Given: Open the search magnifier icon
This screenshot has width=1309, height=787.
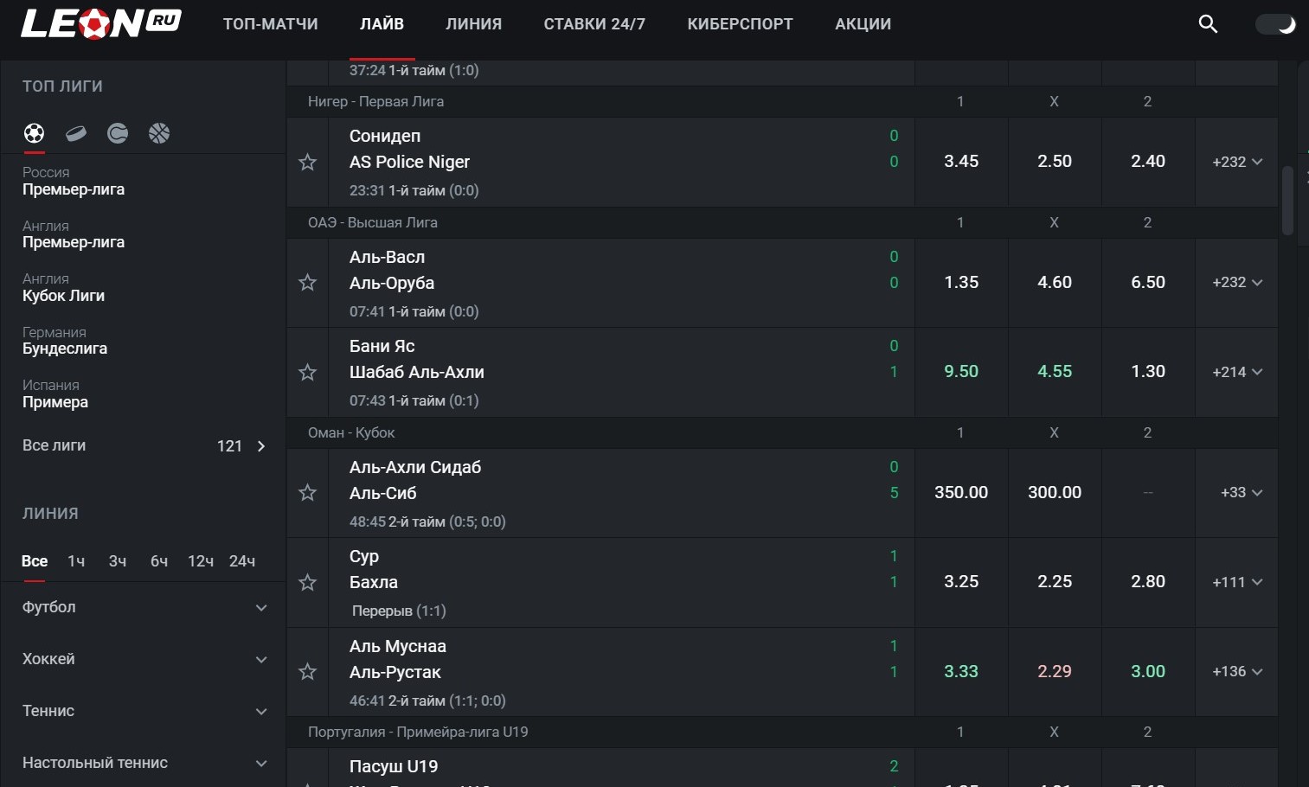Looking at the screenshot, I should 1208,24.
